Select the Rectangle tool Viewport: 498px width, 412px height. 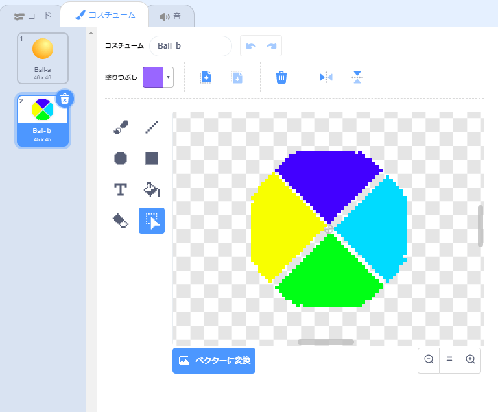[152, 158]
